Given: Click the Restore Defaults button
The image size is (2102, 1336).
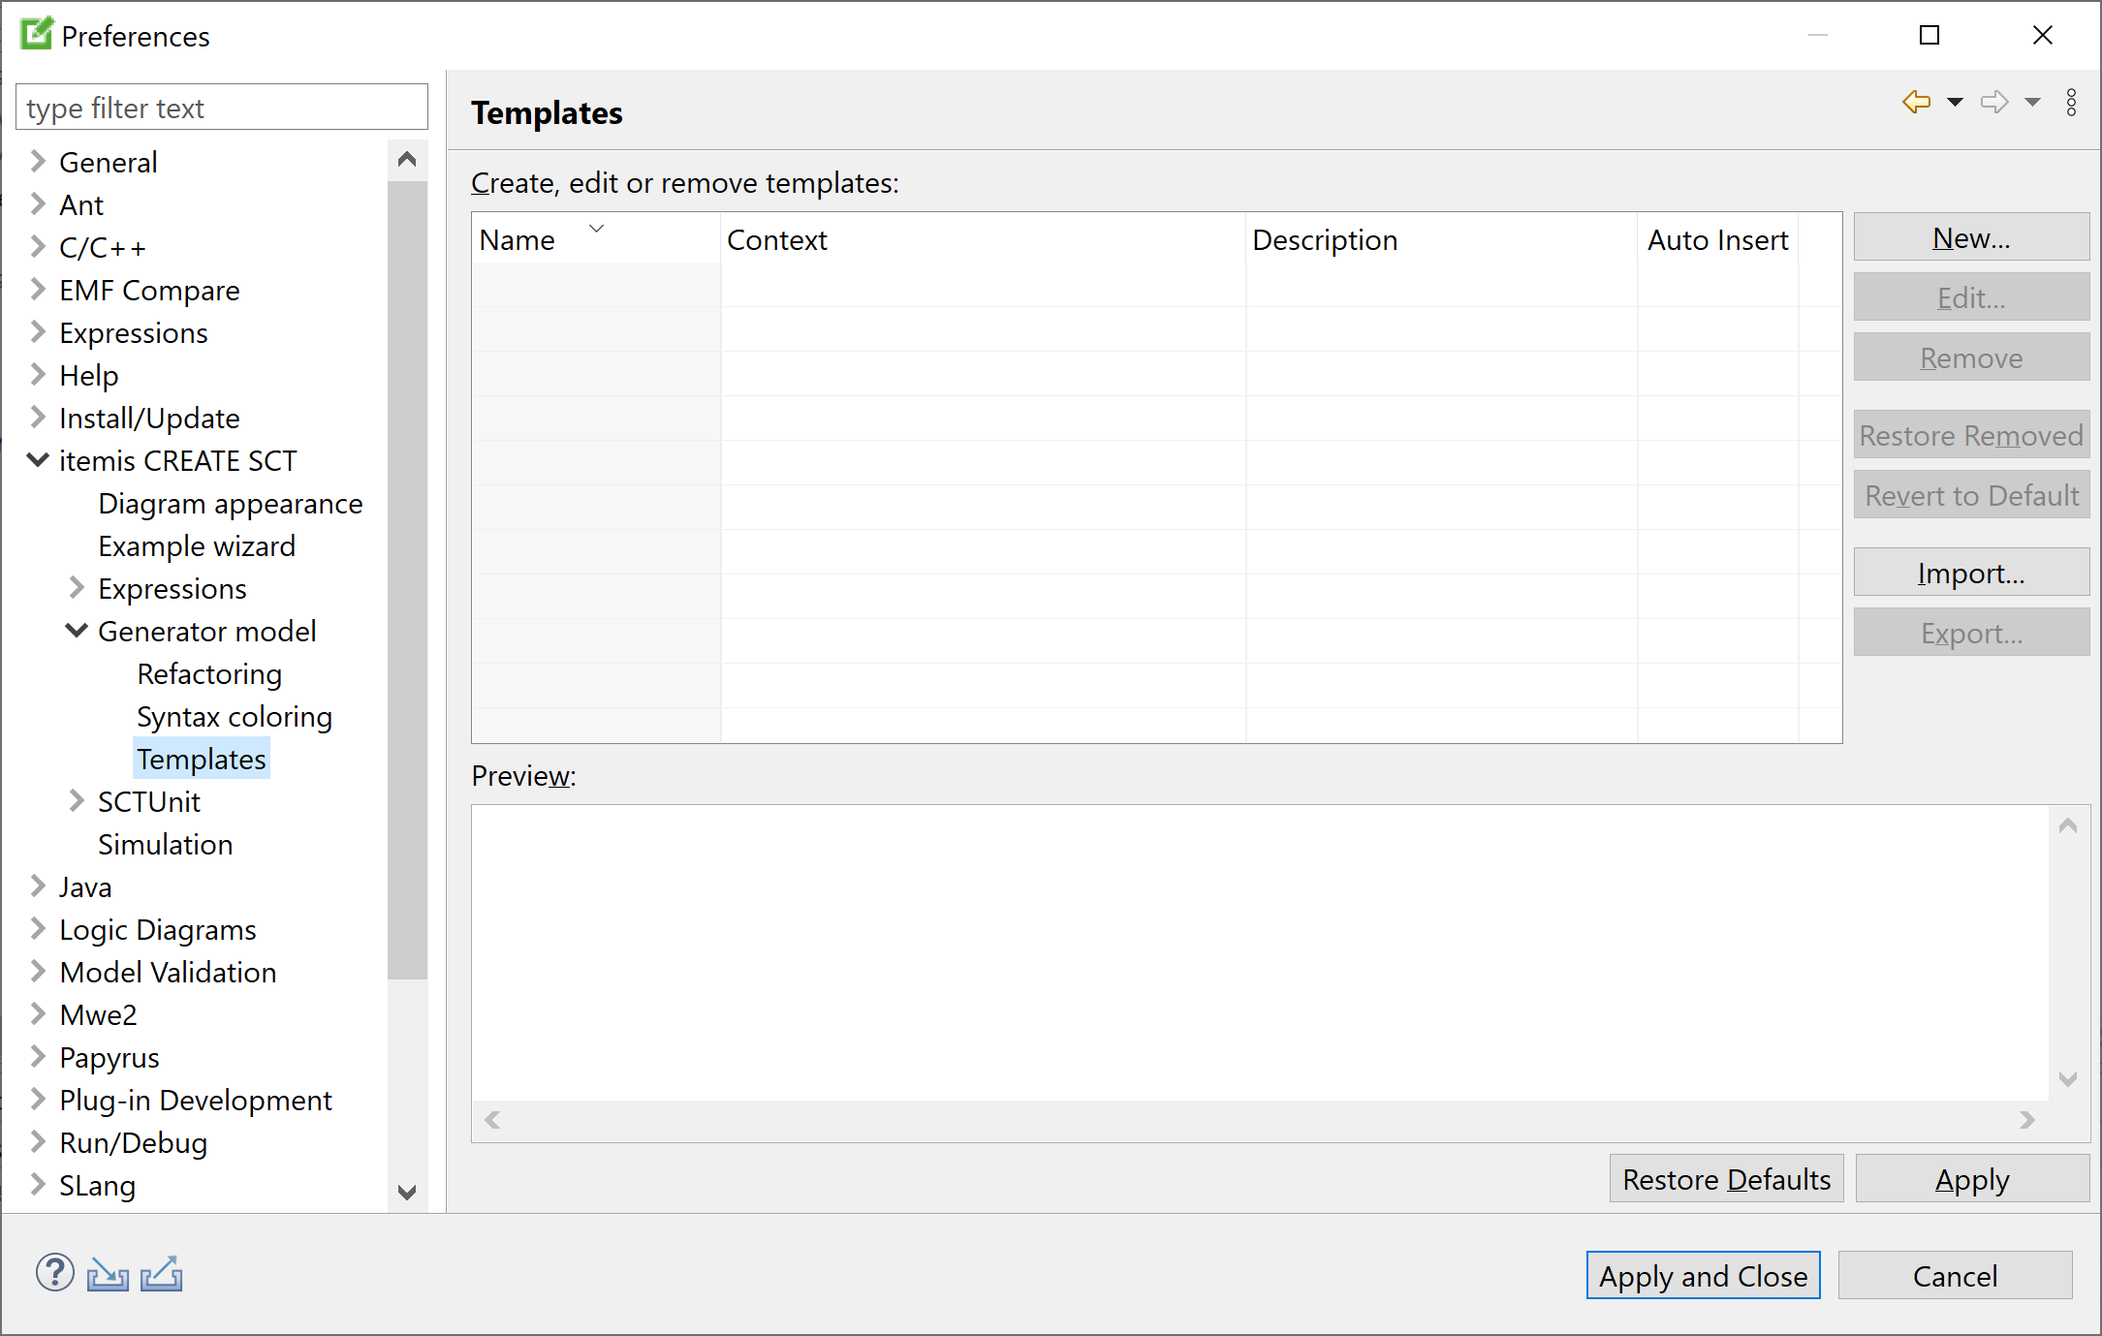Looking at the screenshot, I should pos(1726,1179).
